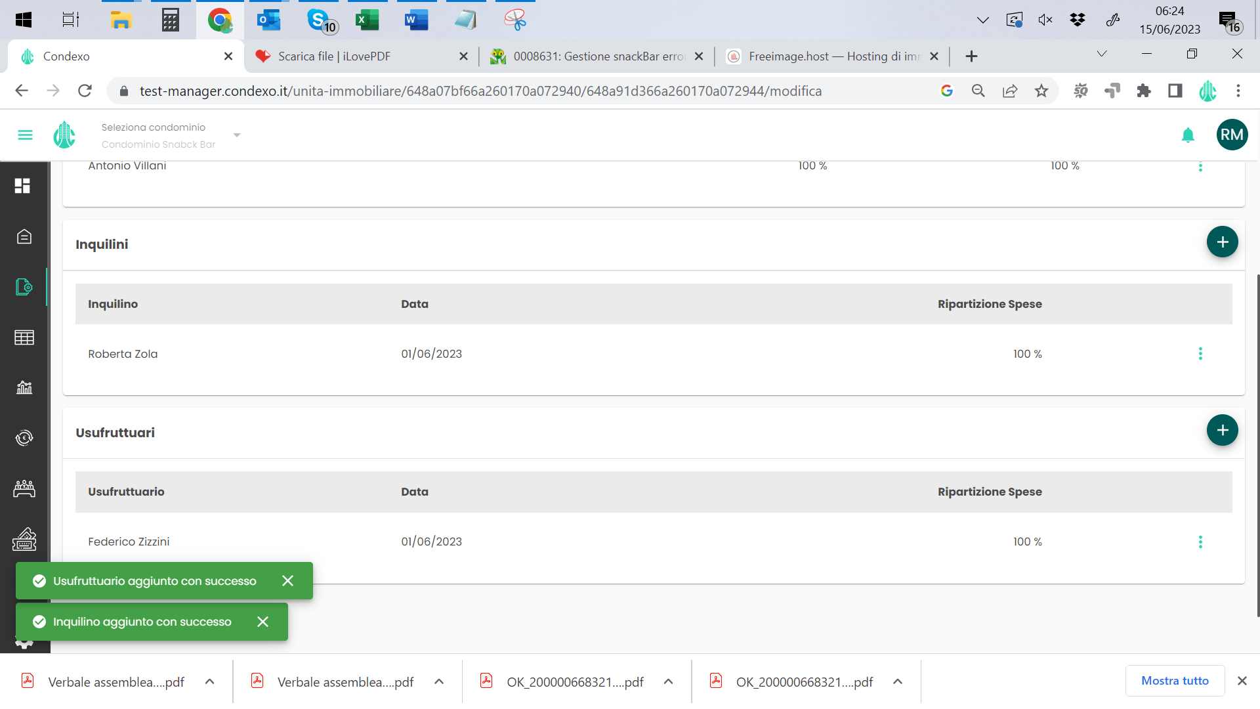Click the Google icon in address bar
Image resolution: width=1260 pixels, height=709 pixels.
click(946, 91)
